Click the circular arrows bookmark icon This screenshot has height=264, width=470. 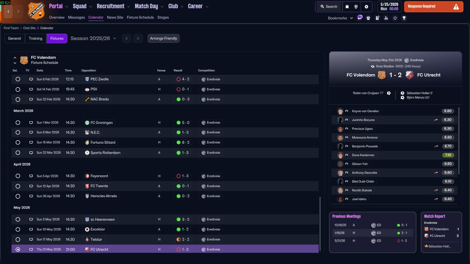click(395, 18)
